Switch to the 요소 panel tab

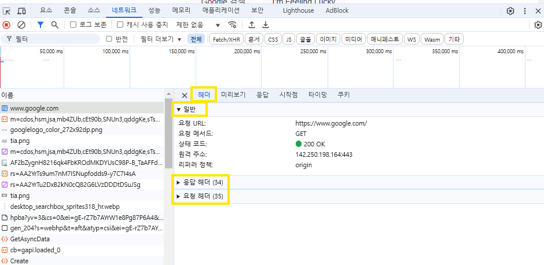(46, 11)
